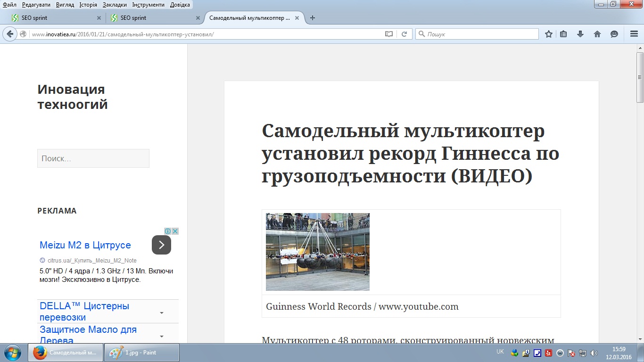This screenshot has width=644, height=362.
Task: Expand the Защитное Масло для Дерева ad
Action: pyautogui.click(x=162, y=336)
